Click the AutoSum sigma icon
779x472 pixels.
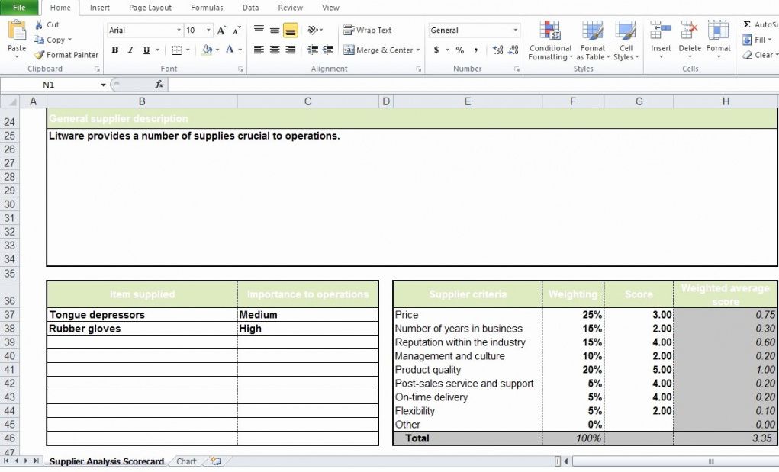coord(747,24)
